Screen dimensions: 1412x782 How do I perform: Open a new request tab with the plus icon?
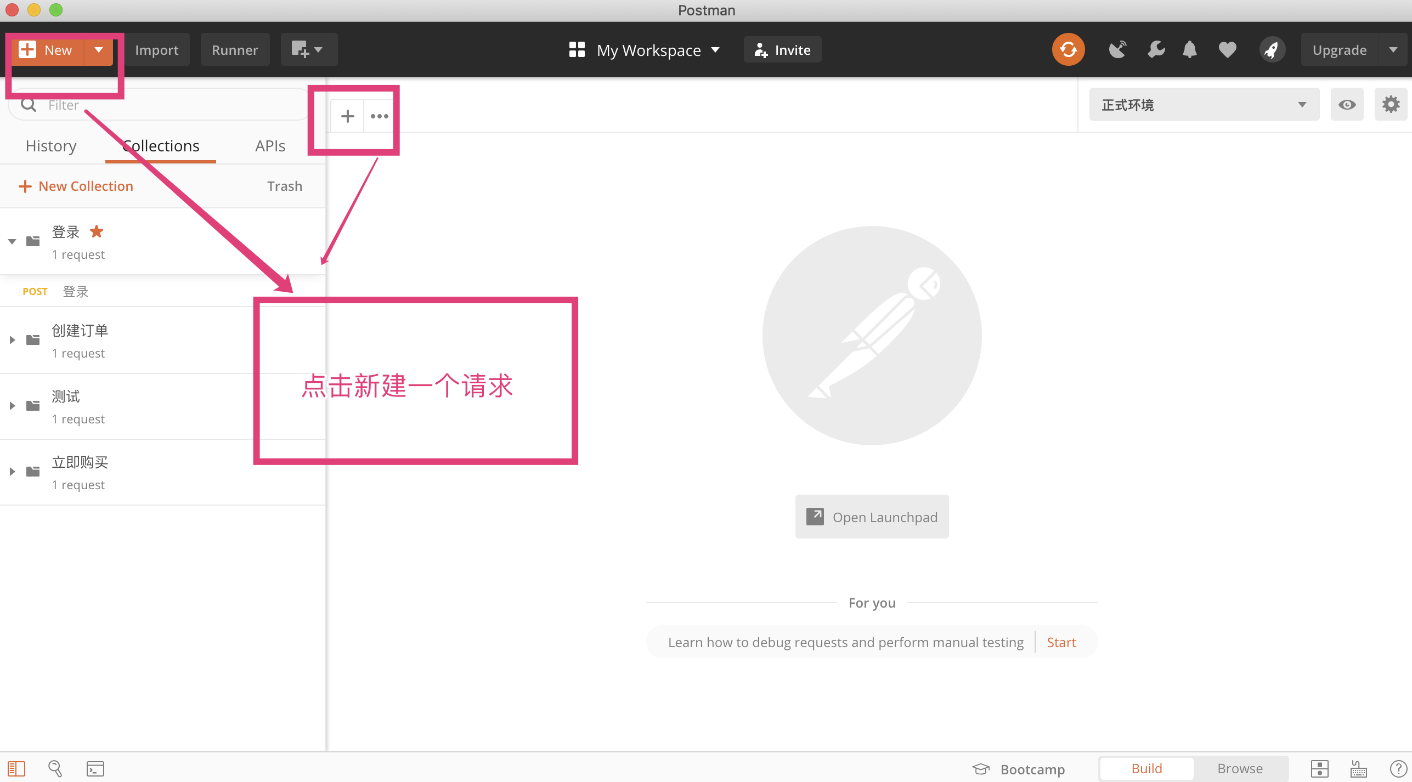[x=347, y=116]
